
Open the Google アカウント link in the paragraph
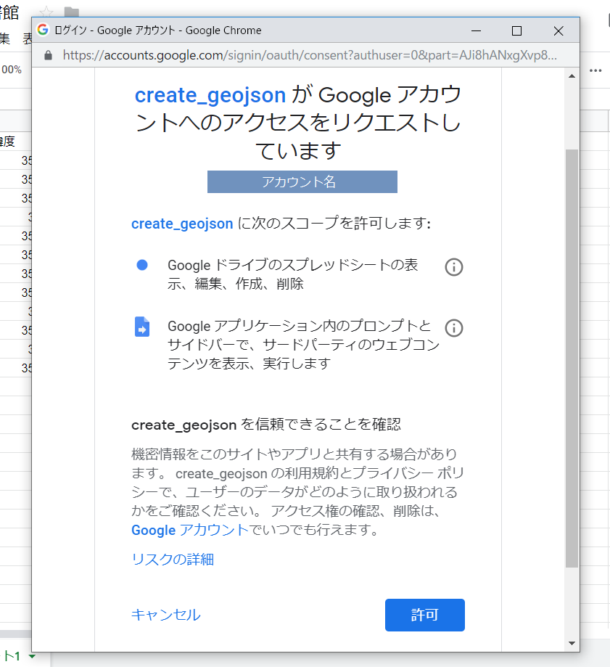[x=189, y=530]
